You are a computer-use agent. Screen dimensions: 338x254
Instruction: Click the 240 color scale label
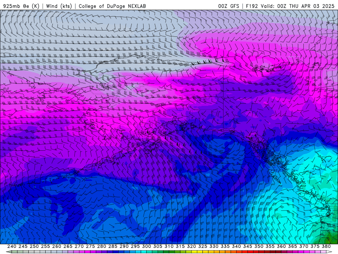[12, 246]
